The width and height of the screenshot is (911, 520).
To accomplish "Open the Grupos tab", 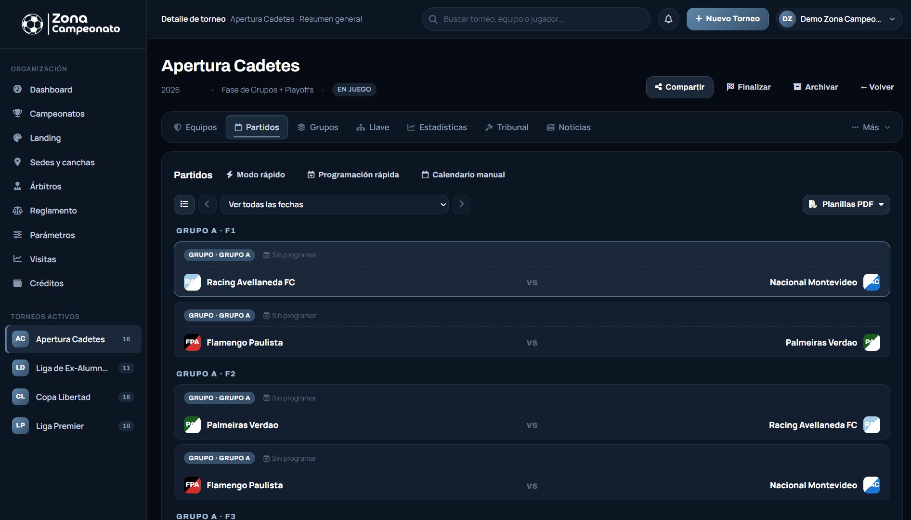I will pos(318,127).
